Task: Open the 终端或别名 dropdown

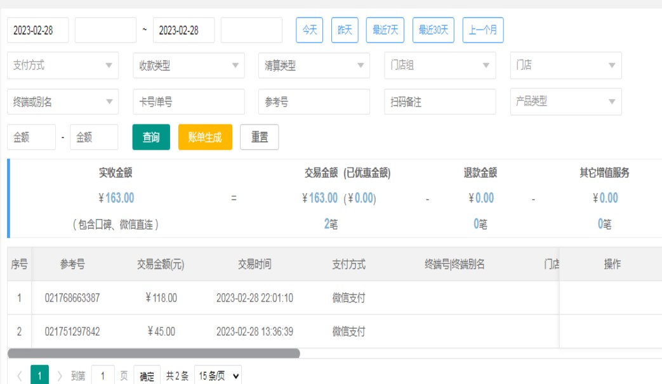Action: pos(63,102)
